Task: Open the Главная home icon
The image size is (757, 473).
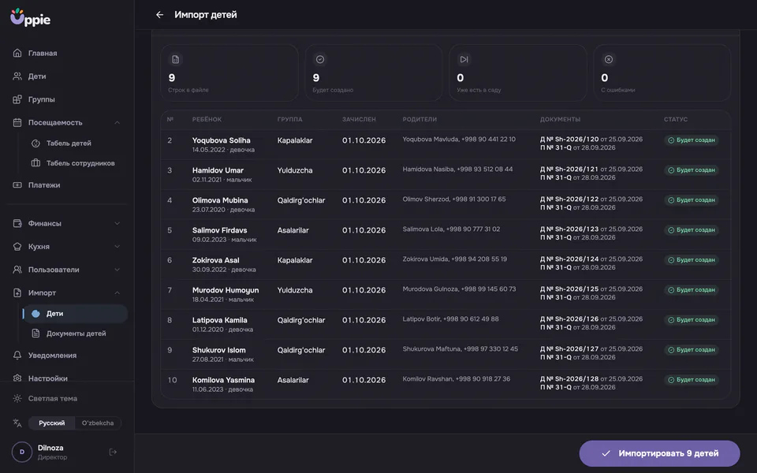Action: pos(17,53)
